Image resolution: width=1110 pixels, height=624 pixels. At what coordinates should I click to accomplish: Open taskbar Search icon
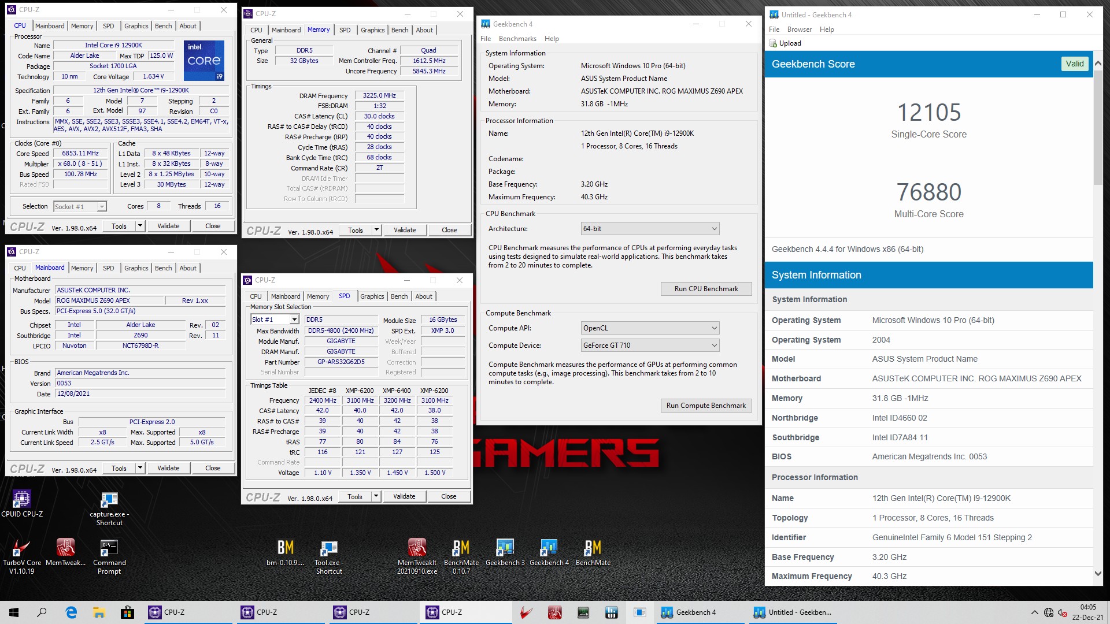(x=42, y=612)
